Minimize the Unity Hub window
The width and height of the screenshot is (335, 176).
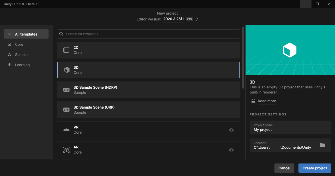(306, 4)
